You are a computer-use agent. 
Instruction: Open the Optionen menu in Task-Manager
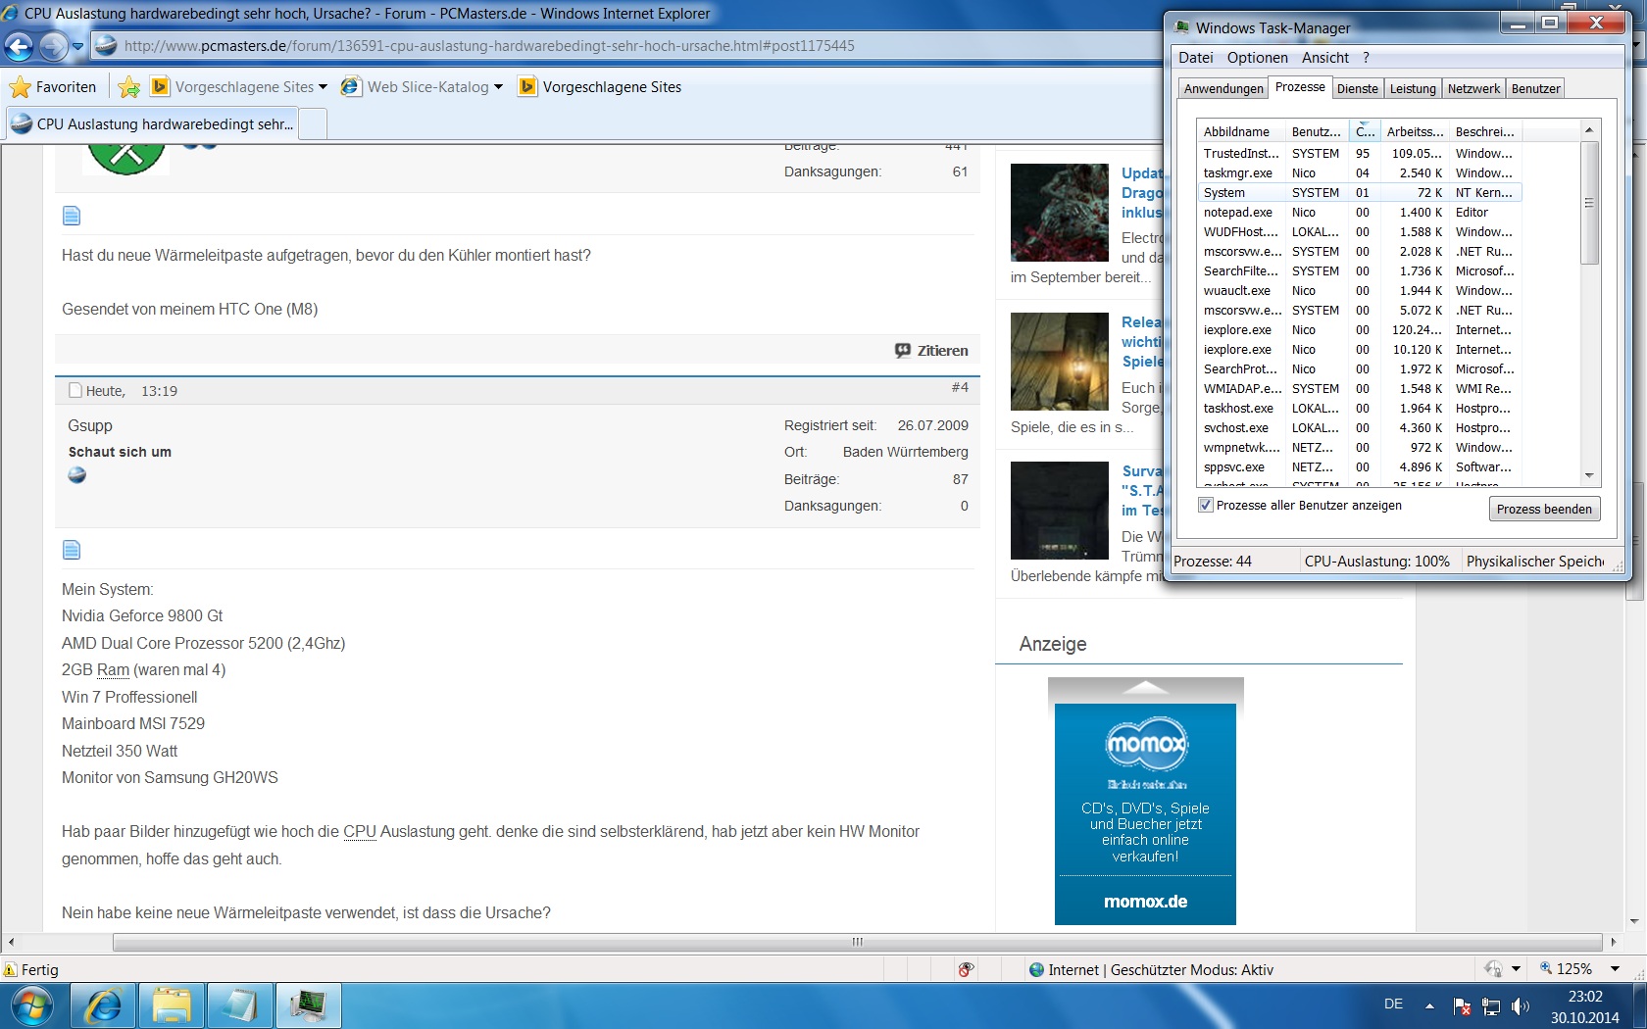[1257, 58]
